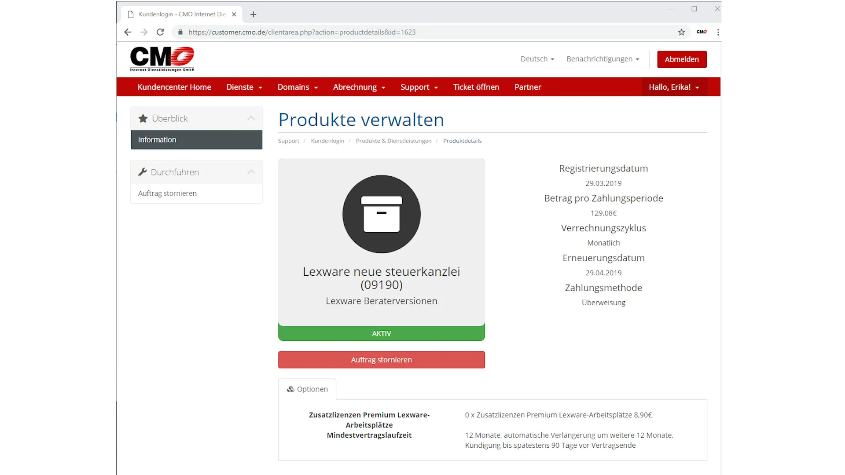This screenshot has width=845, height=475.
Task: Click the Registrierungsdatum label
Action: coord(603,169)
